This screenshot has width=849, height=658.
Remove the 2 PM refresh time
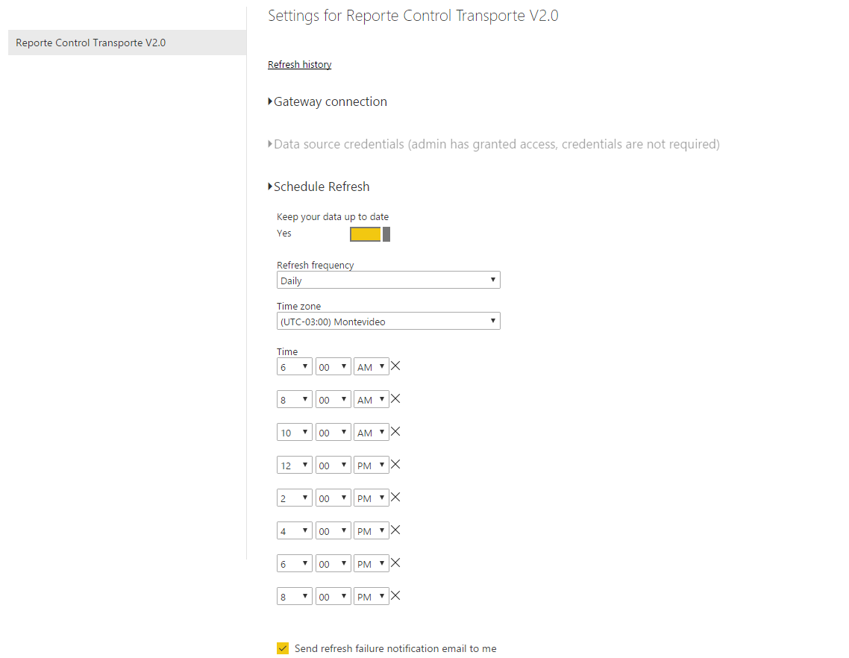point(395,497)
